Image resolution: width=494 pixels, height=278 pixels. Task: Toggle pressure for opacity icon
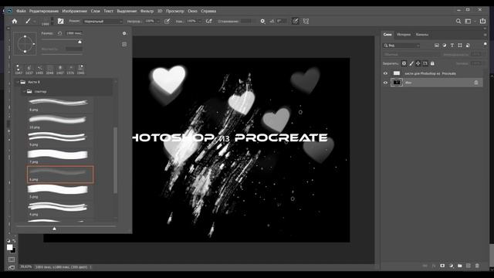pos(167,21)
